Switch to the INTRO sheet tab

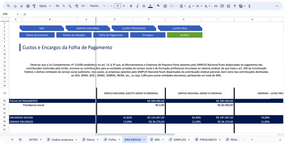click(34, 140)
